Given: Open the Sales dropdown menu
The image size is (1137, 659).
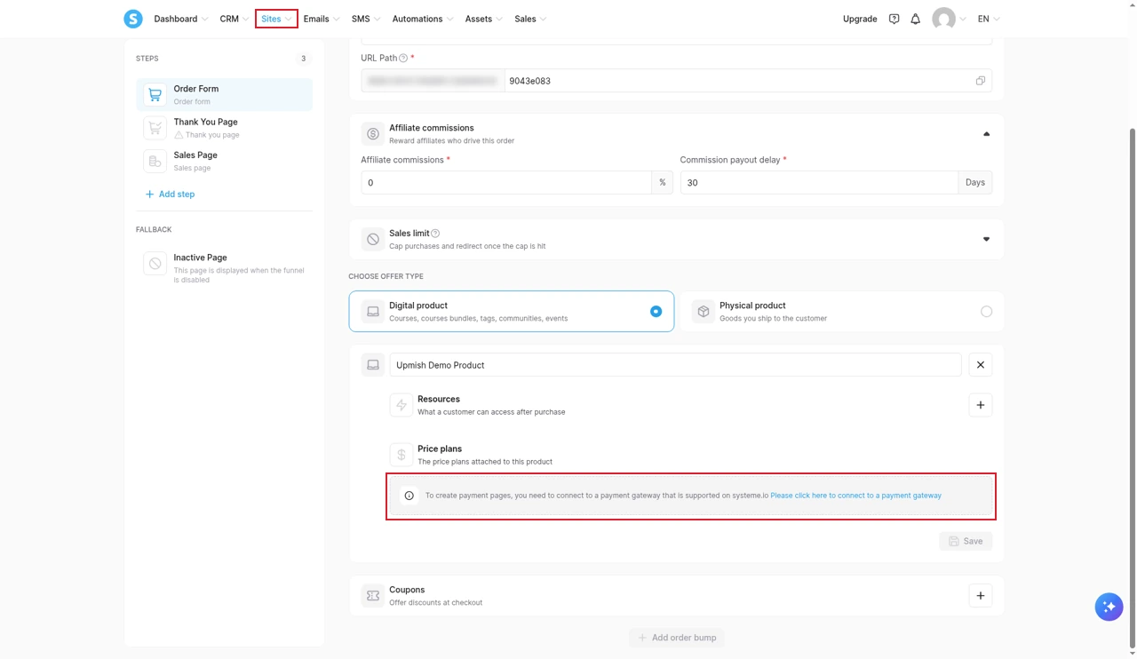Looking at the screenshot, I should [530, 19].
